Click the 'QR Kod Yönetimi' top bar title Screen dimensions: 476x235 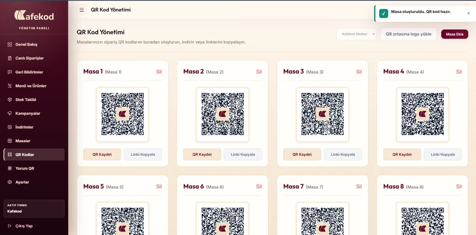click(111, 10)
